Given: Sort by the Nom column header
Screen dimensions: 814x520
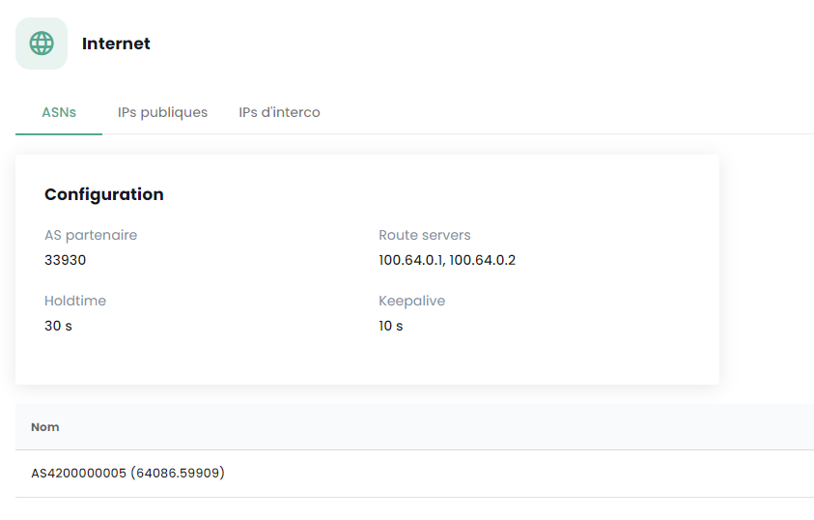Looking at the screenshot, I should point(45,426).
